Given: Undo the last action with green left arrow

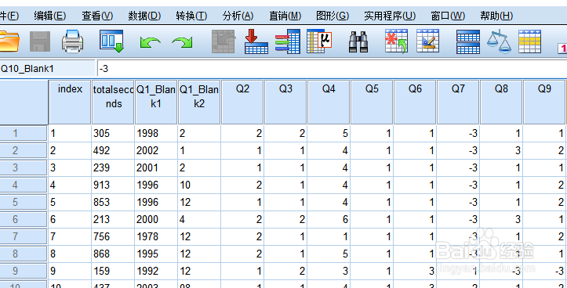Looking at the screenshot, I should (150, 42).
